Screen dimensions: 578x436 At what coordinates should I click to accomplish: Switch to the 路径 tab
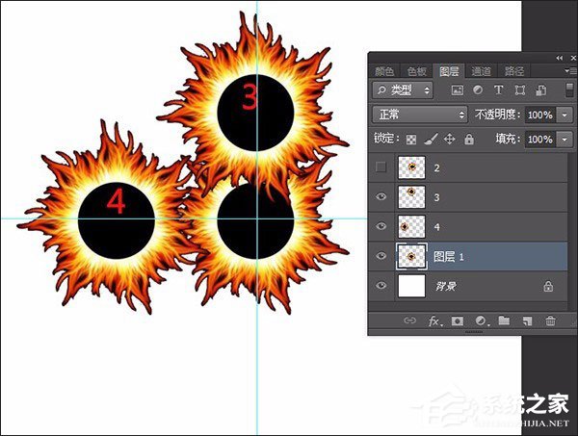tap(513, 70)
